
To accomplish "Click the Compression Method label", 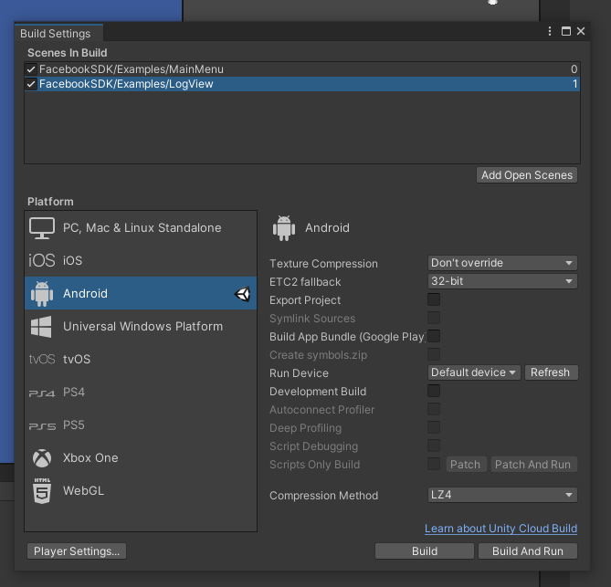I will tap(324, 496).
